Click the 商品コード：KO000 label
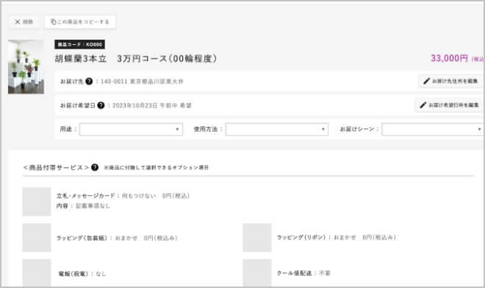This screenshot has width=485, height=288. [x=80, y=45]
